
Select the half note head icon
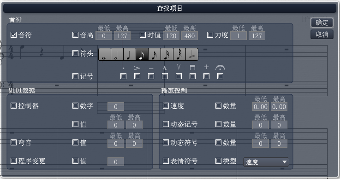click(117, 54)
